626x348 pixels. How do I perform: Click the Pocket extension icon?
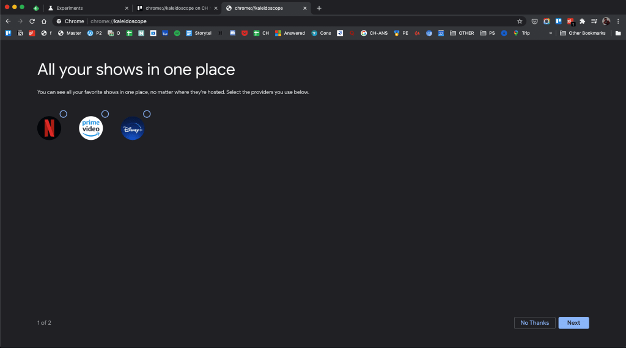[x=534, y=21]
